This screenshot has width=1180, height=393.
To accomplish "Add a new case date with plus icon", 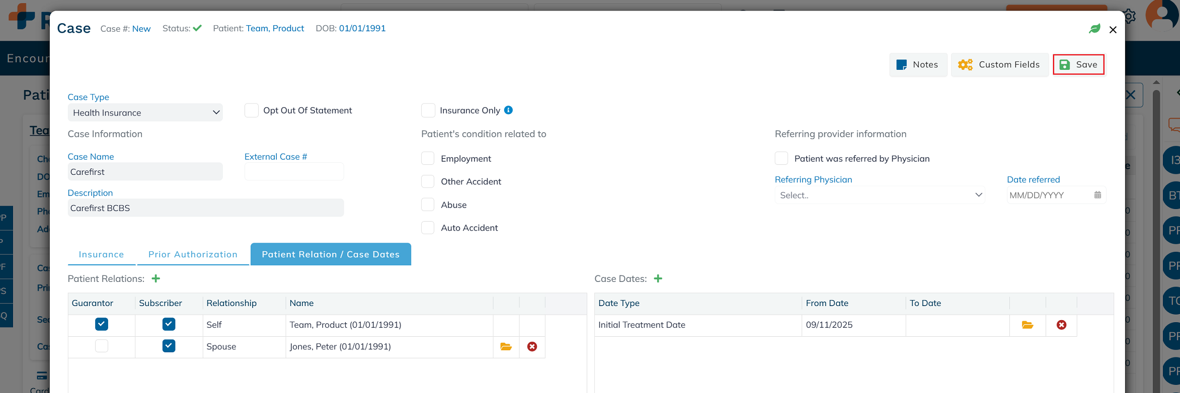I will [x=658, y=278].
